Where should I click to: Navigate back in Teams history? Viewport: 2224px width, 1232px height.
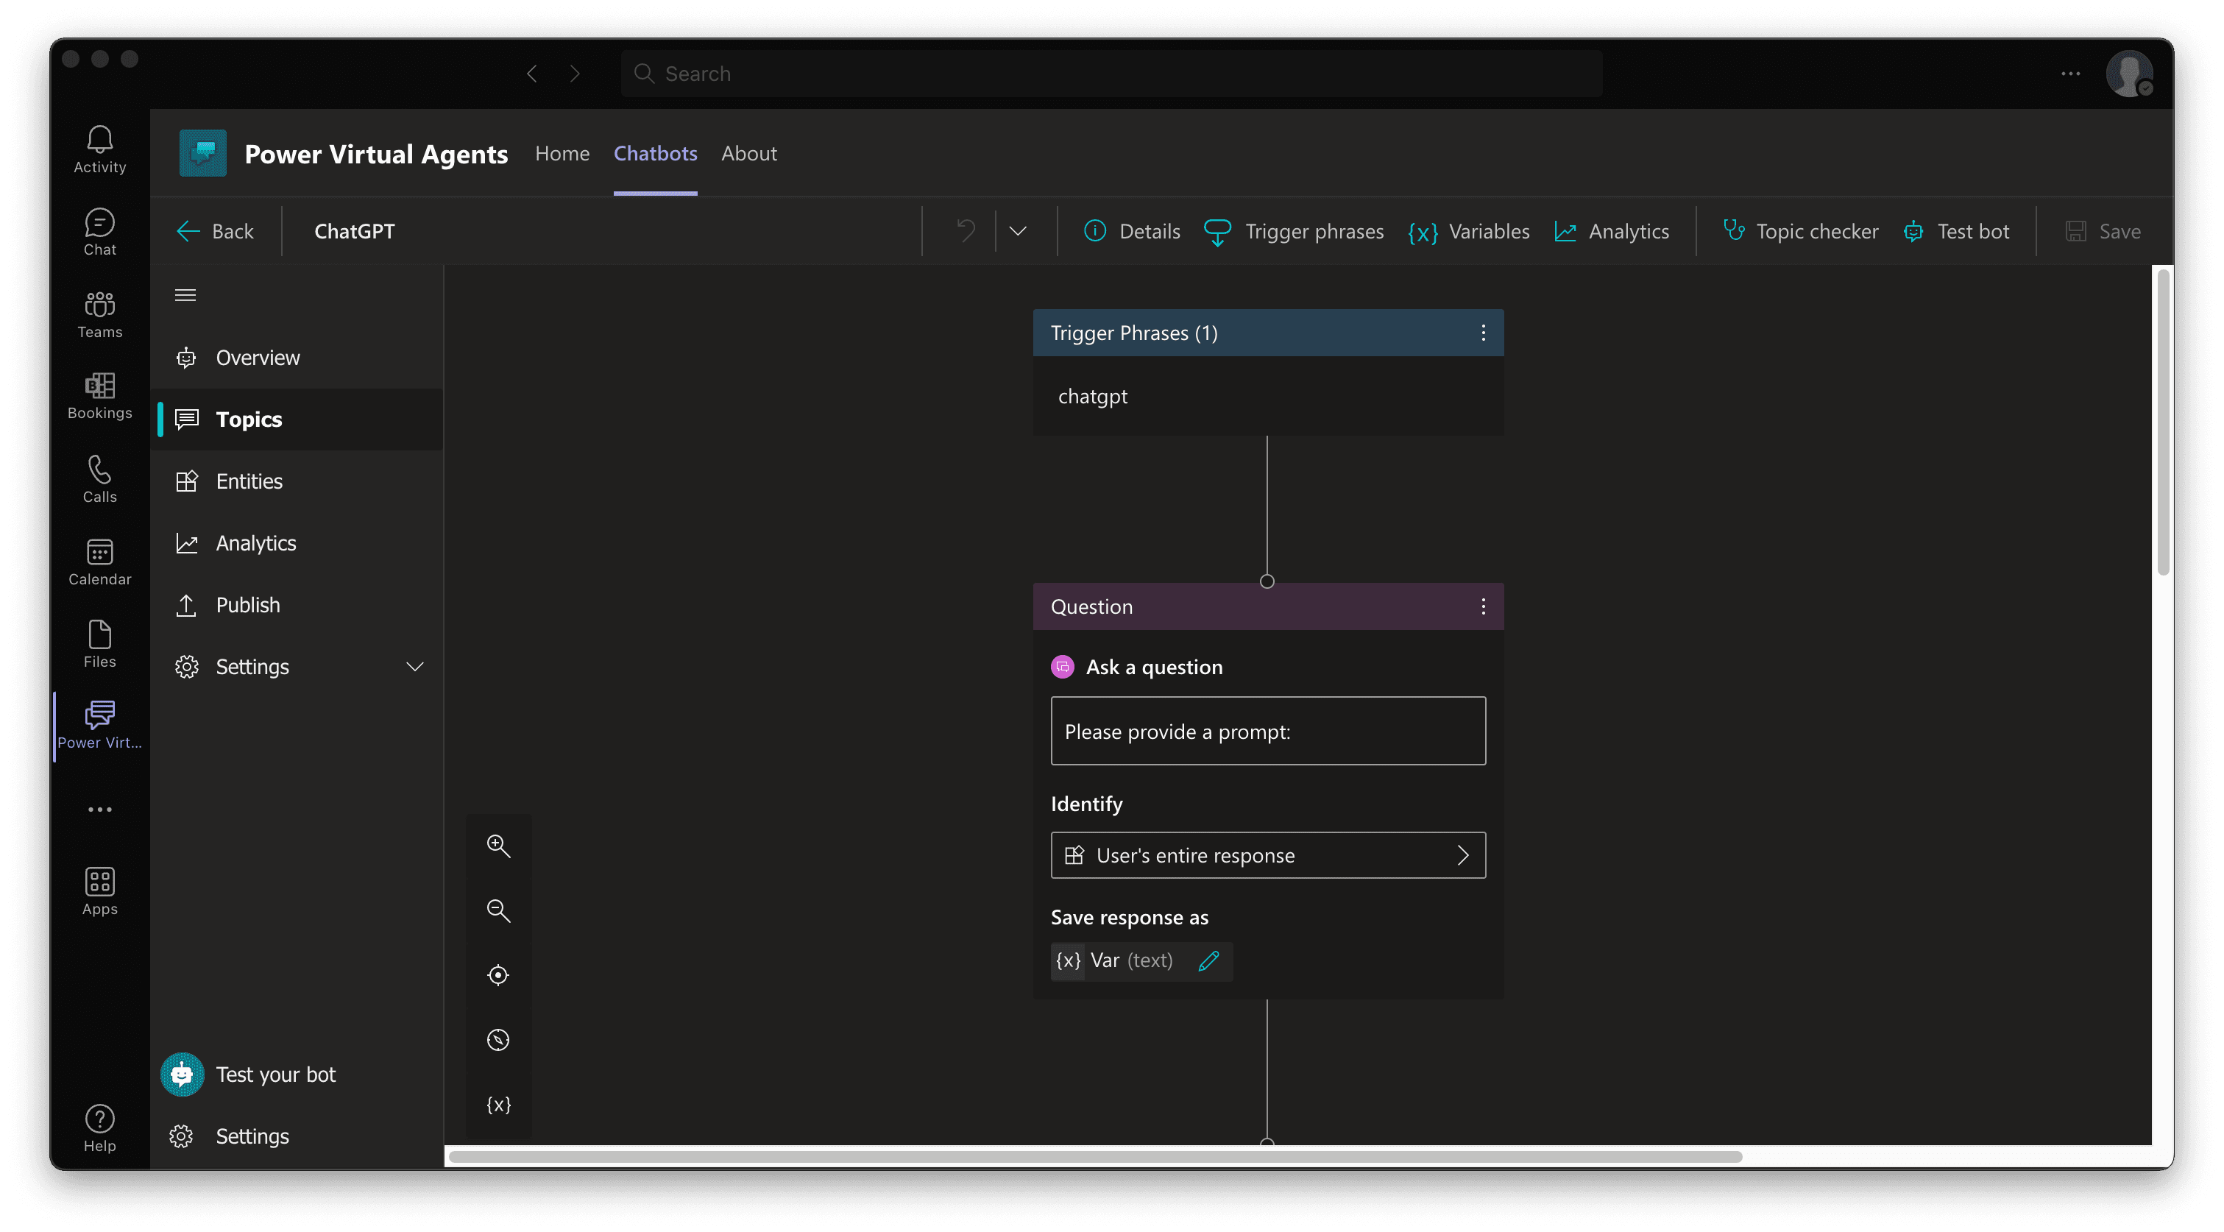pos(532,74)
